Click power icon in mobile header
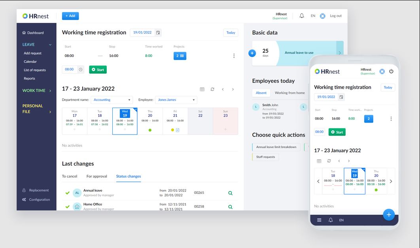420x248 pixels. tap(392, 71)
